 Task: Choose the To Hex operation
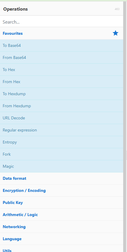[x=61, y=70]
